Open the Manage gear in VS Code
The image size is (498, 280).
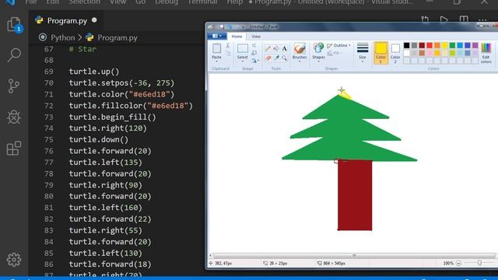[x=14, y=260]
